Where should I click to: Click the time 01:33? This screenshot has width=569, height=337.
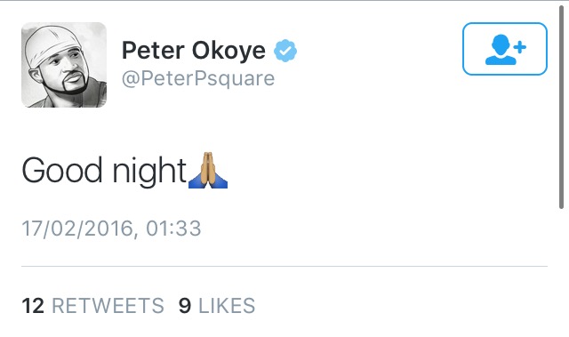click(173, 229)
